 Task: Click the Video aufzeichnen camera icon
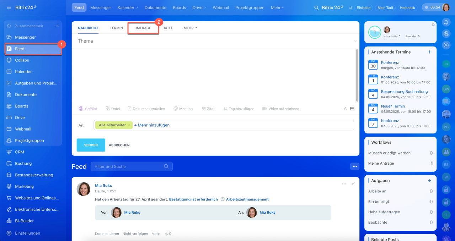coord(264,109)
